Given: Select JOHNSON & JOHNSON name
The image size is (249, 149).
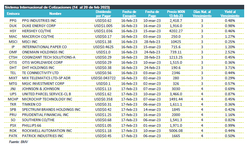Looking at the screenshot, I should pos(41,89).
